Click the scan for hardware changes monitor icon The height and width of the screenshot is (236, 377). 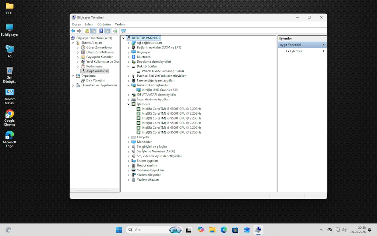(x=124, y=31)
